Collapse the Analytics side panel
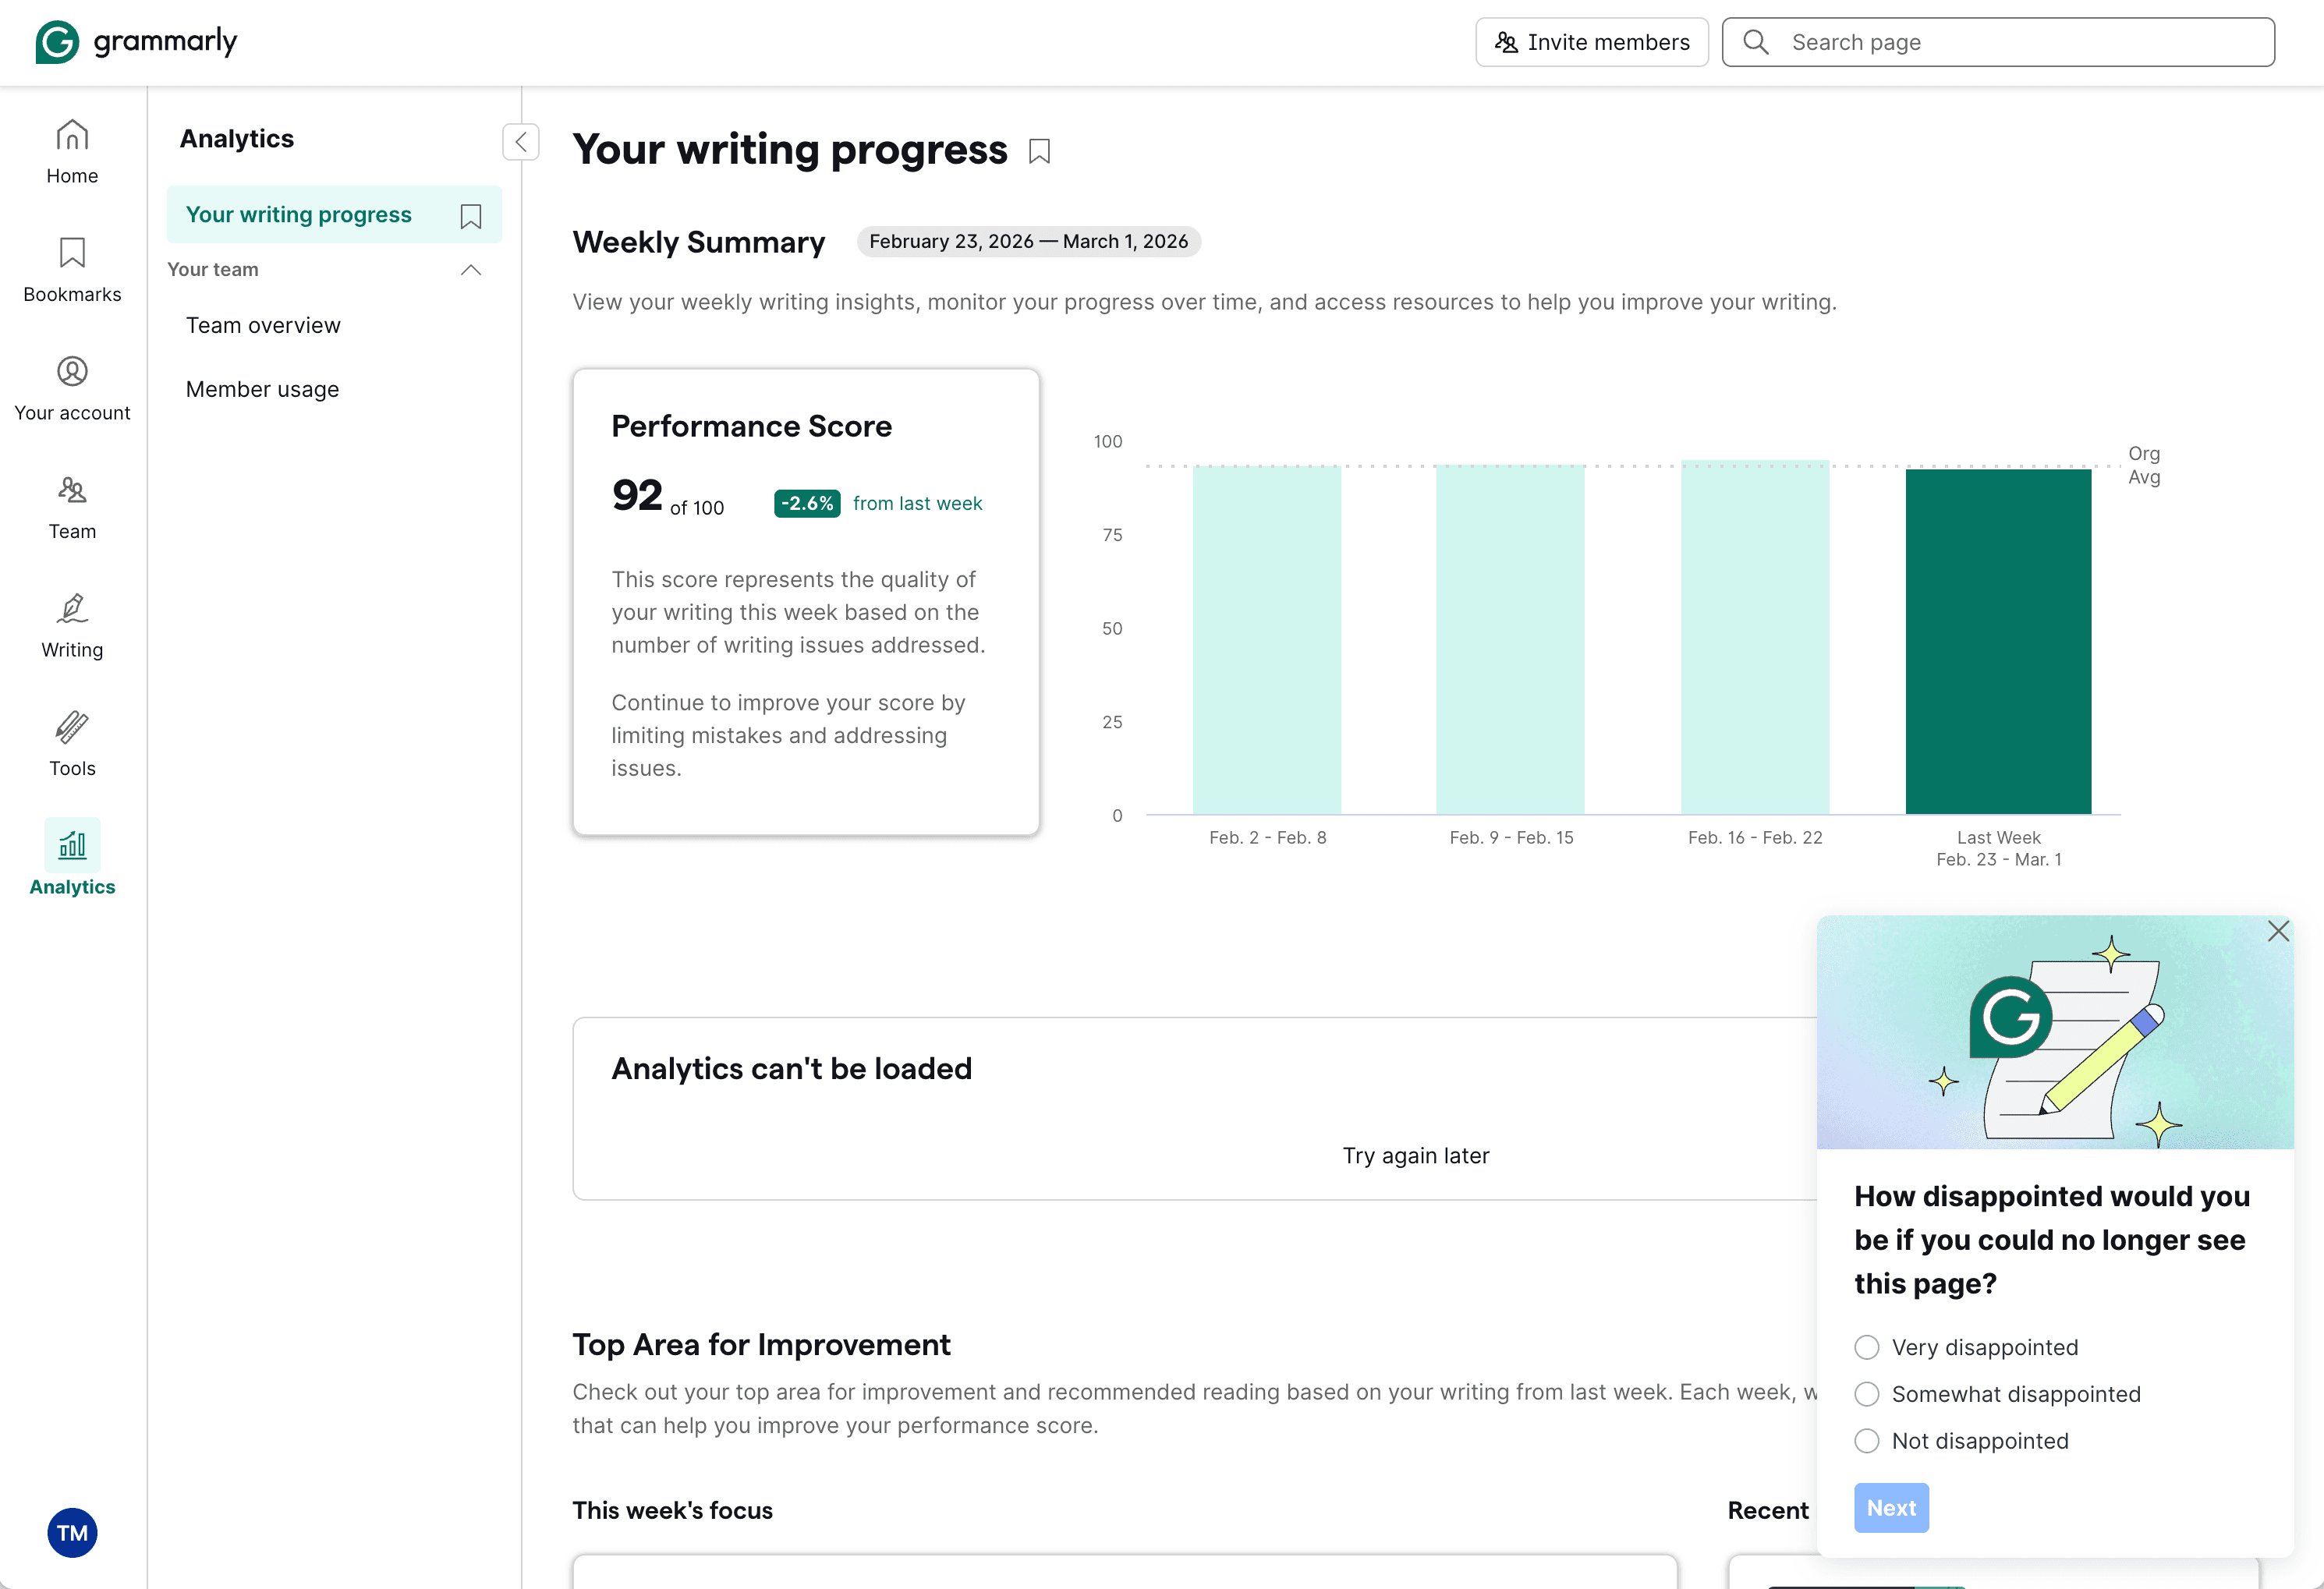2324x1589 pixels. pos(520,141)
